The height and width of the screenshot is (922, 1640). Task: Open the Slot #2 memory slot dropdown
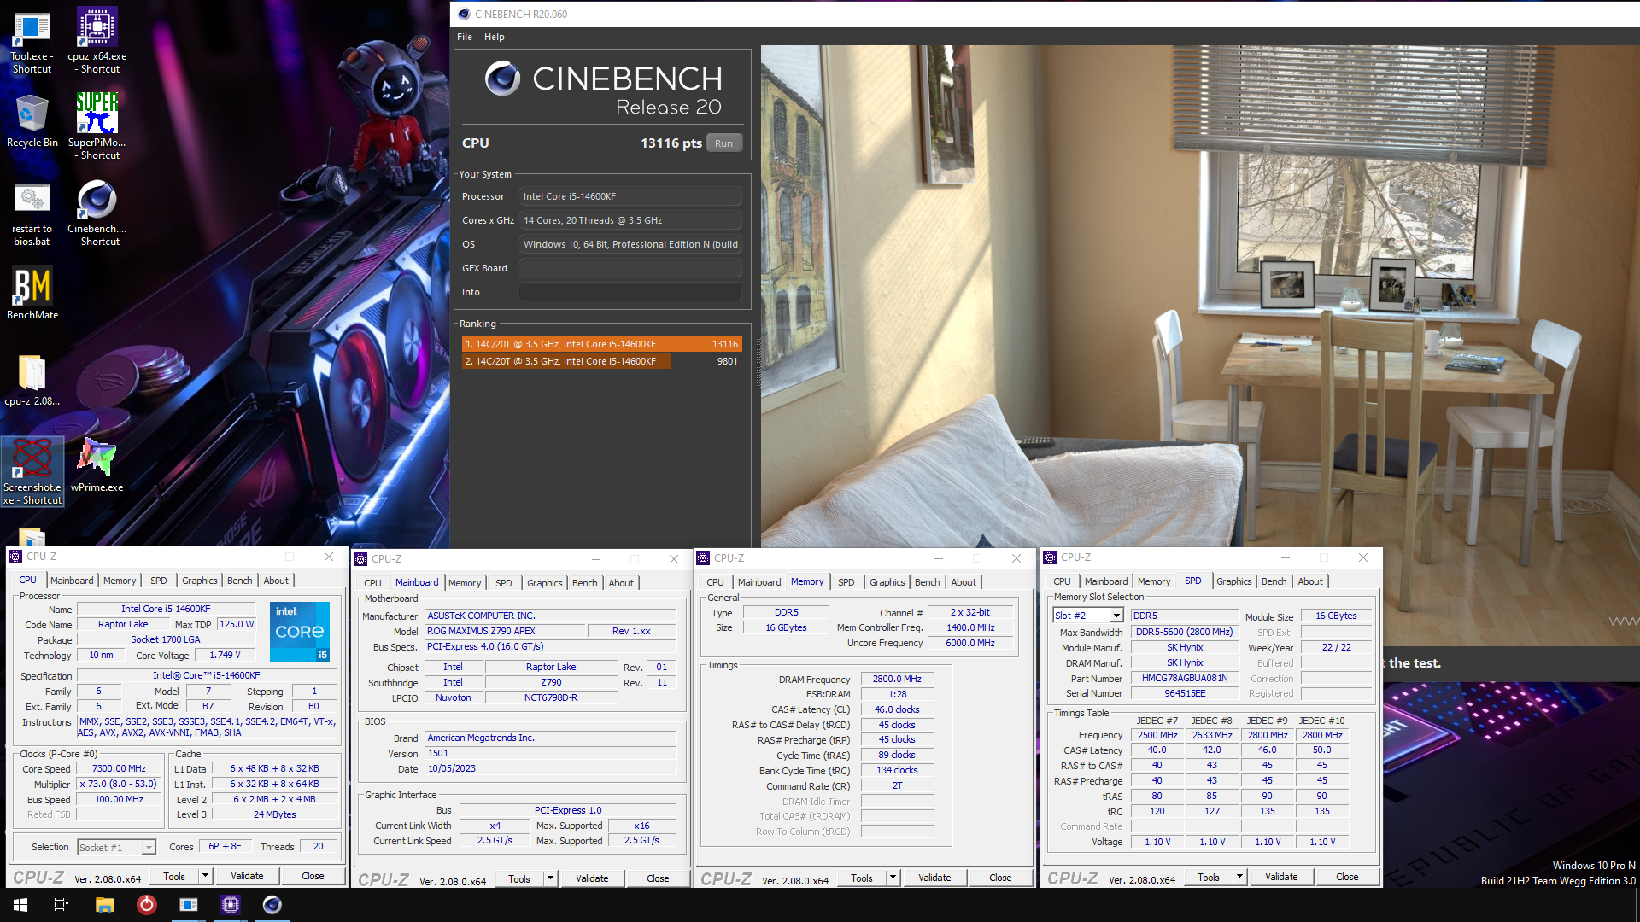1088,616
